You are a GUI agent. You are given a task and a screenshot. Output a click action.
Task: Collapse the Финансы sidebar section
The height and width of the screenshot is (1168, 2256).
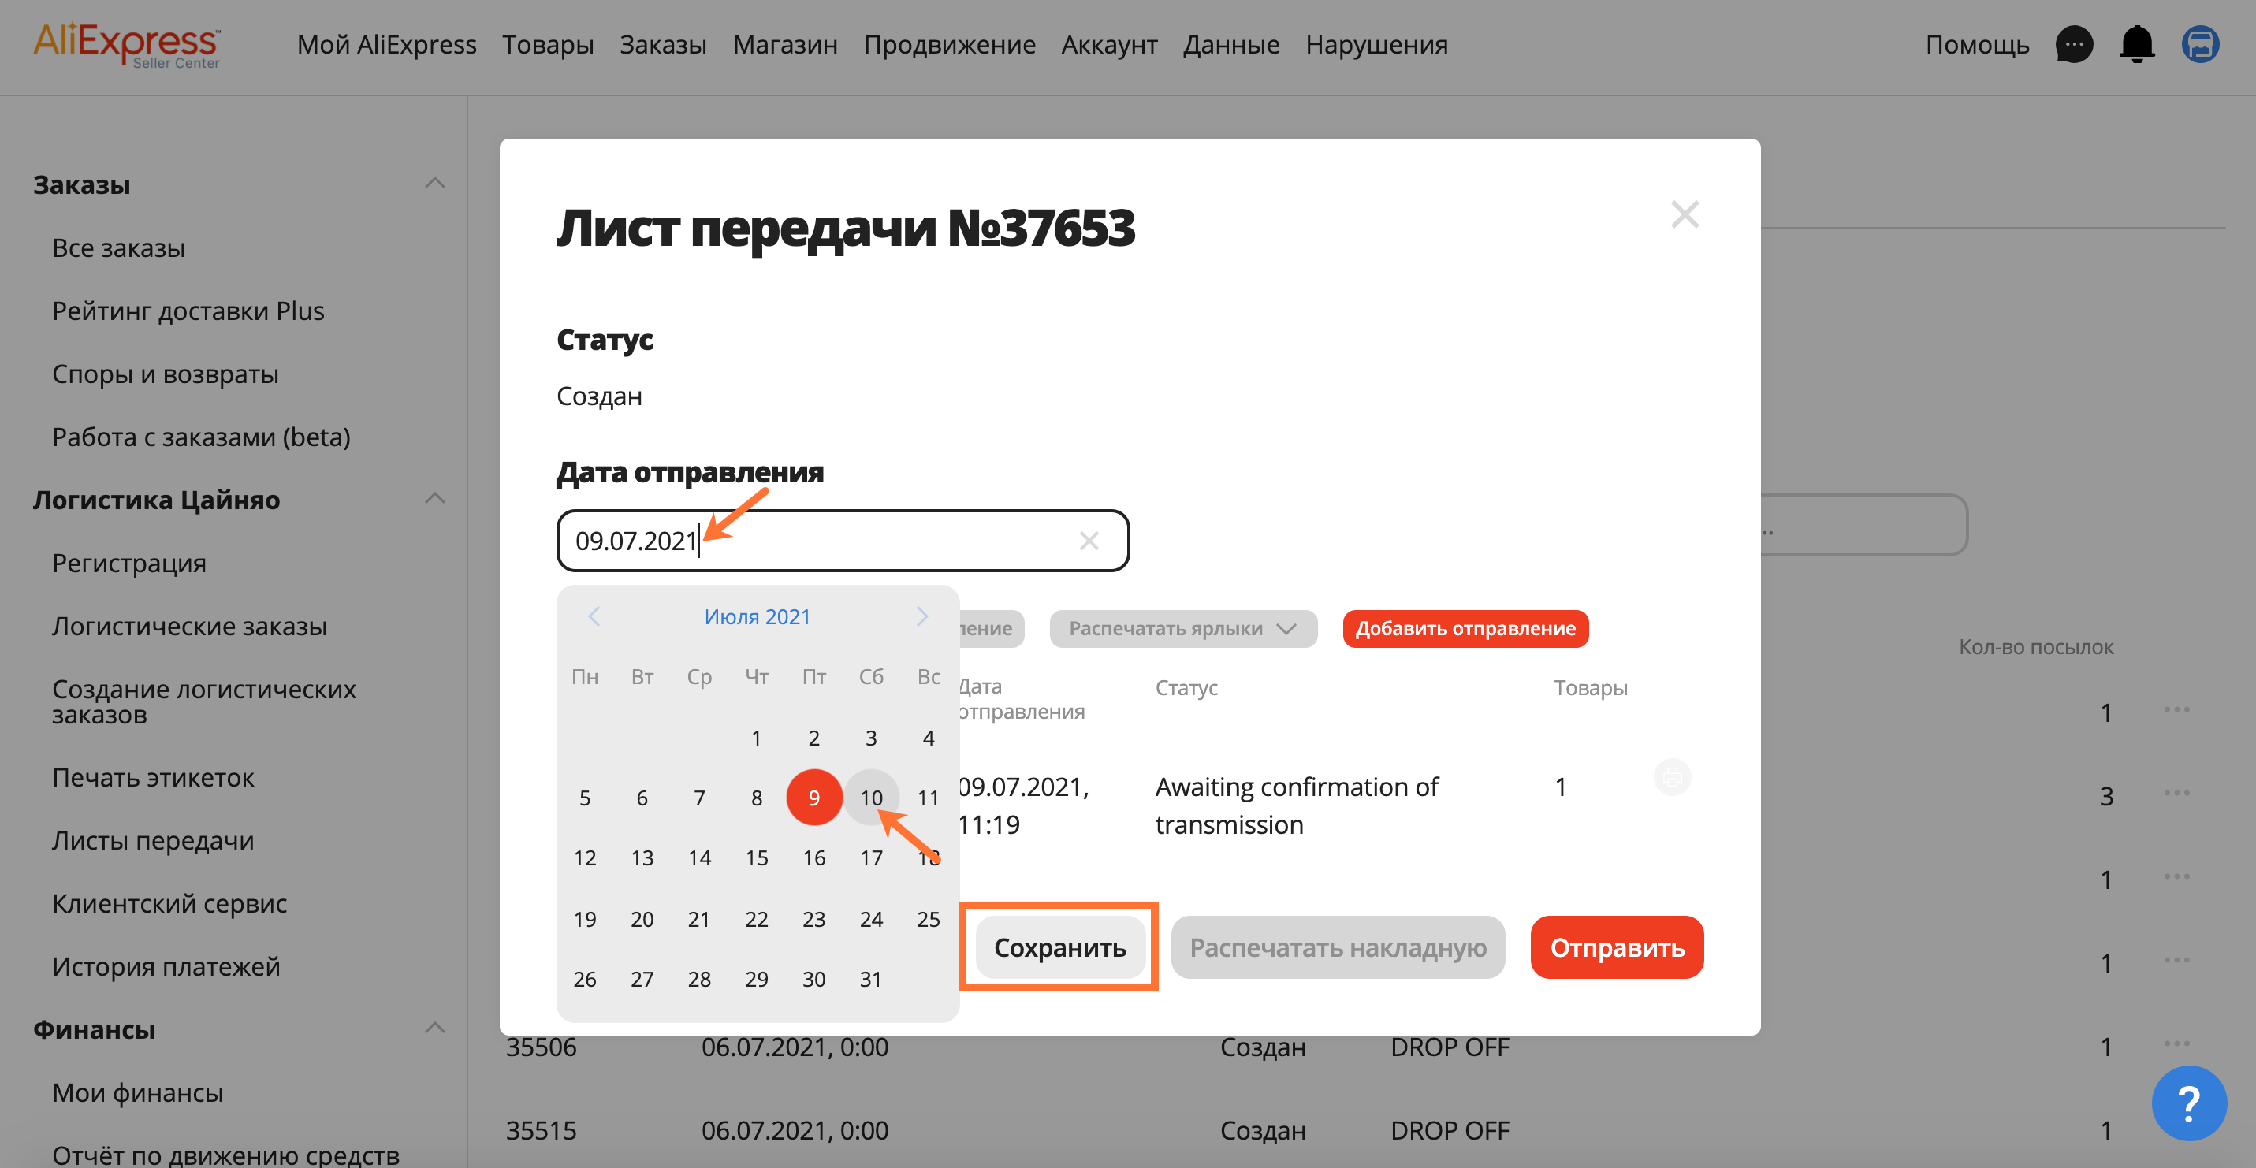click(435, 1029)
